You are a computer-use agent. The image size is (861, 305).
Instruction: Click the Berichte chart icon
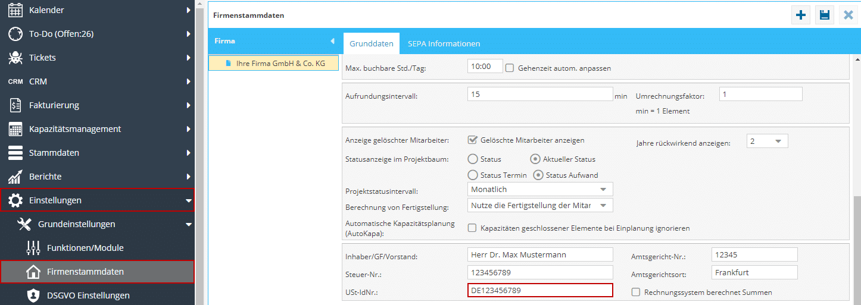pos(15,177)
